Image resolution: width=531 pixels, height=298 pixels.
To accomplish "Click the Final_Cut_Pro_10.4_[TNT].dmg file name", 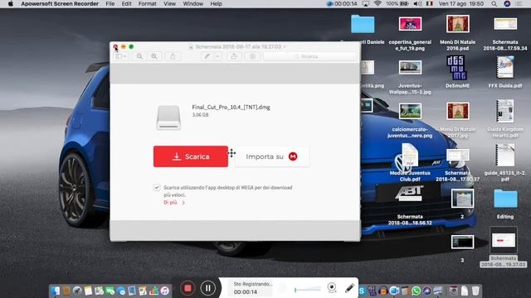I will tap(231, 107).
